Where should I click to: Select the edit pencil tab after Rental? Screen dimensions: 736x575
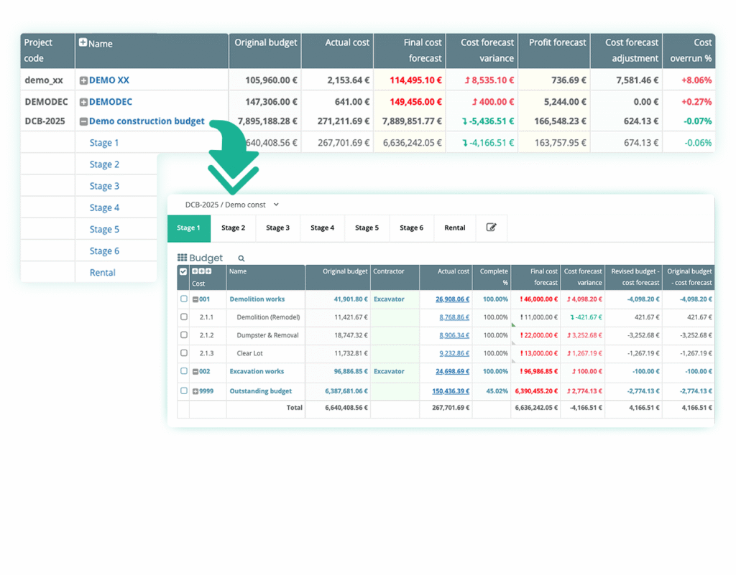[x=492, y=228]
